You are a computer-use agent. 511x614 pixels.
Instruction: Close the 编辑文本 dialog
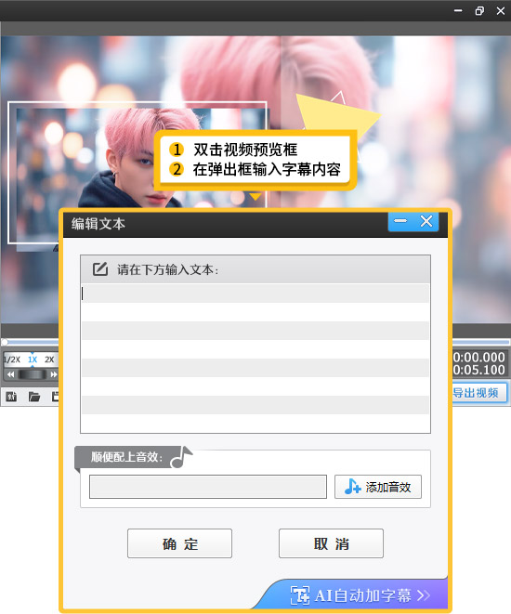pyautogui.click(x=426, y=221)
